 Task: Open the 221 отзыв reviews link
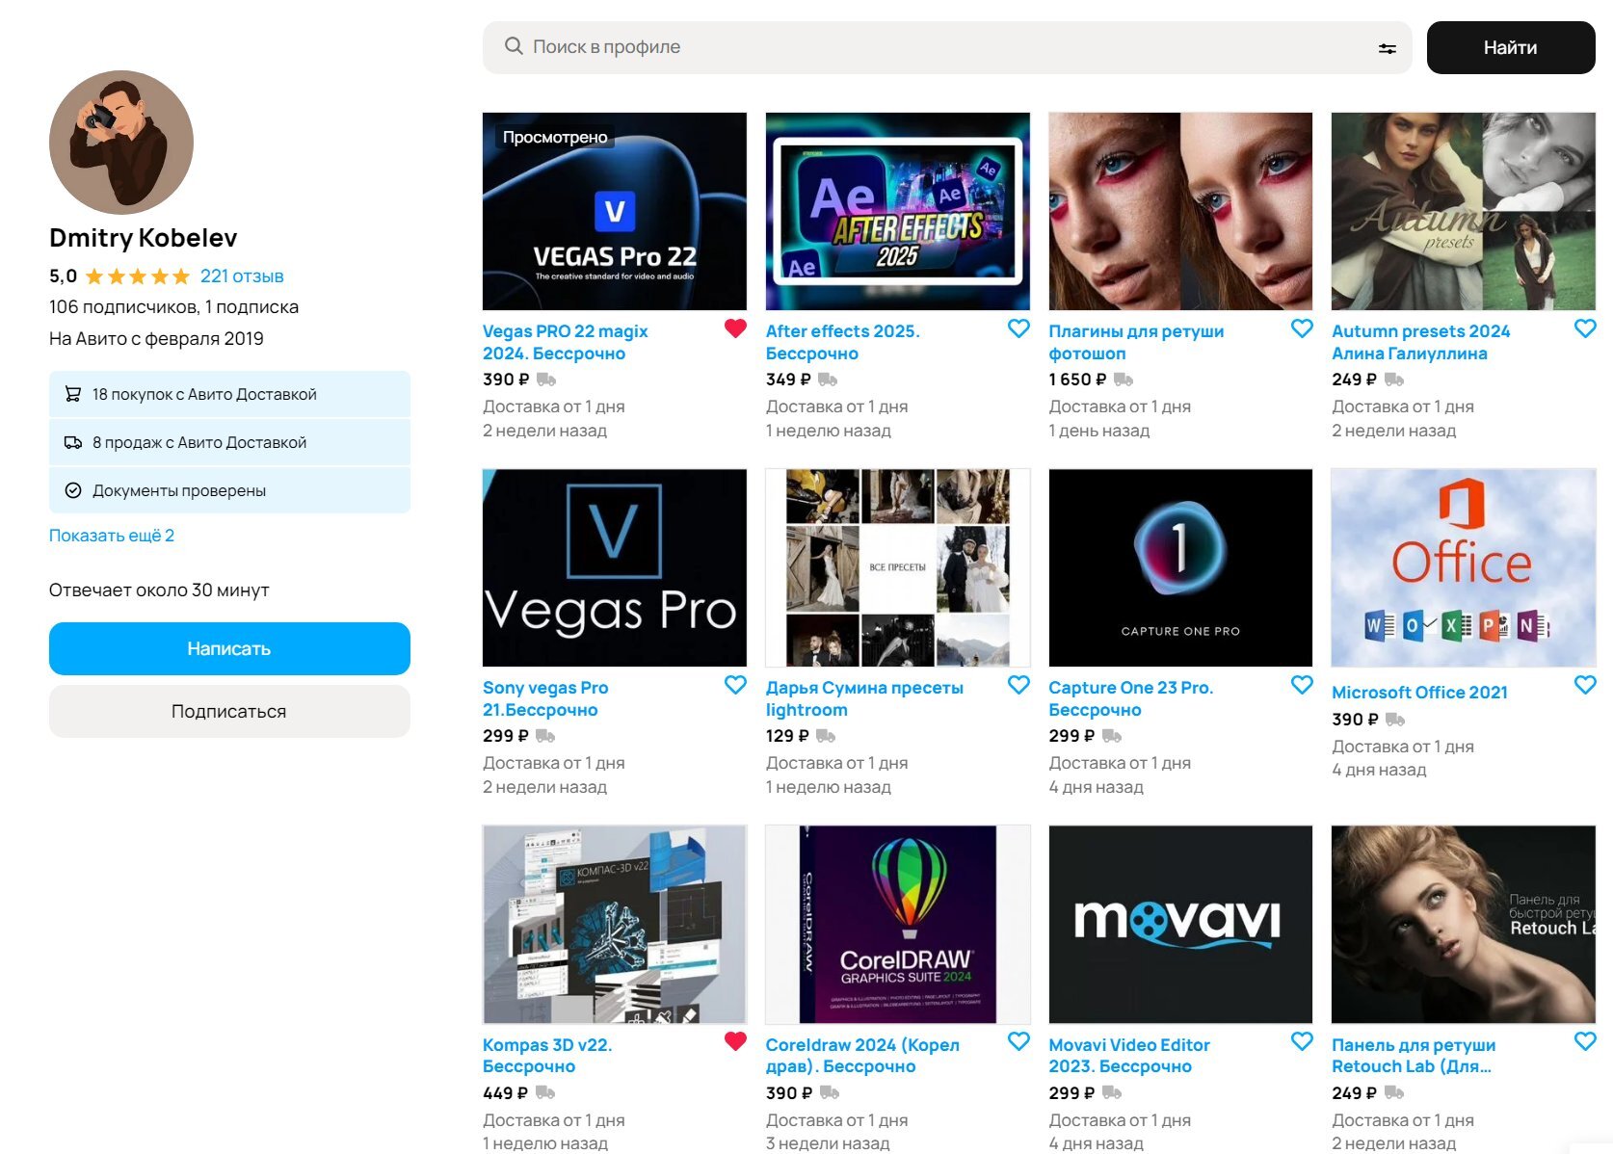[242, 276]
